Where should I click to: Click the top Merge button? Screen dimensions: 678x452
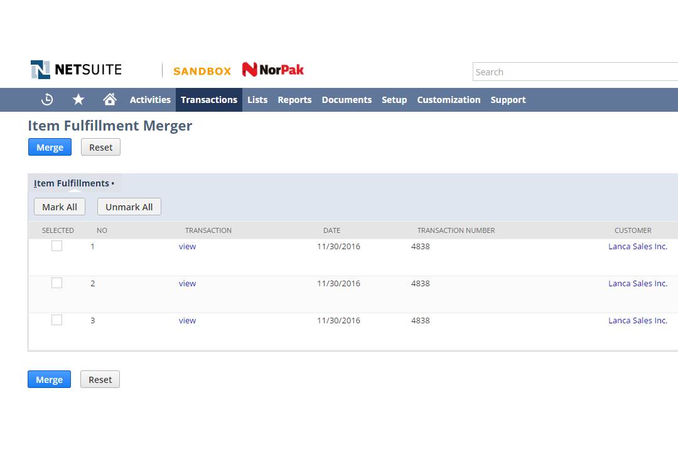point(50,147)
